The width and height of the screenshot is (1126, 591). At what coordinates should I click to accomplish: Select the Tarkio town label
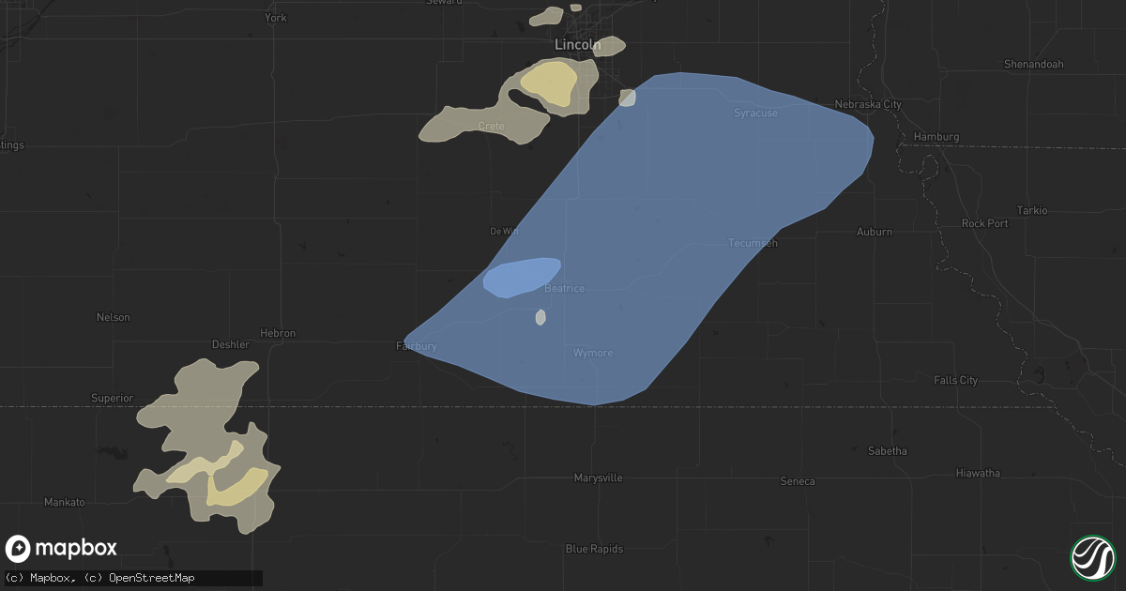click(1032, 210)
